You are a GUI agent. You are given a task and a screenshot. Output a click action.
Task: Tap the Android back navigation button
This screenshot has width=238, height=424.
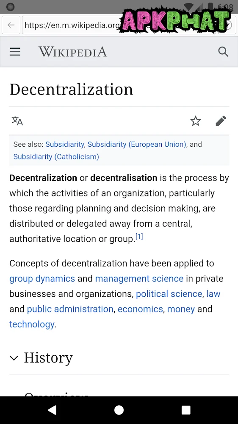[x=52, y=410]
